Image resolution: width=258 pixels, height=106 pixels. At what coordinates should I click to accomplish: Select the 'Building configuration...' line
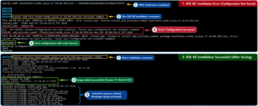coord(19,46)
